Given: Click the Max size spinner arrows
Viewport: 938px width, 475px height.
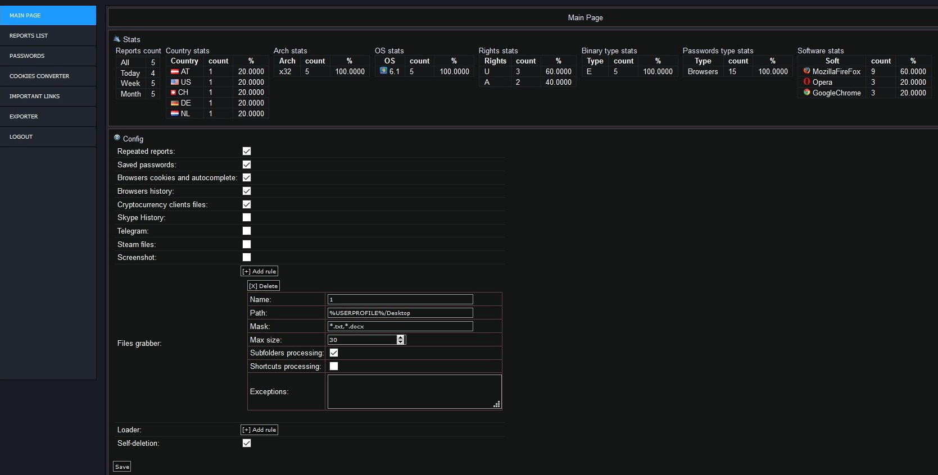Looking at the screenshot, I should (400, 340).
